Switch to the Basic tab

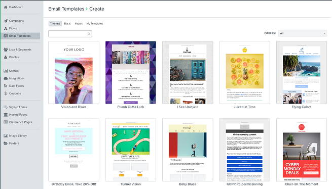coord(67,23)
